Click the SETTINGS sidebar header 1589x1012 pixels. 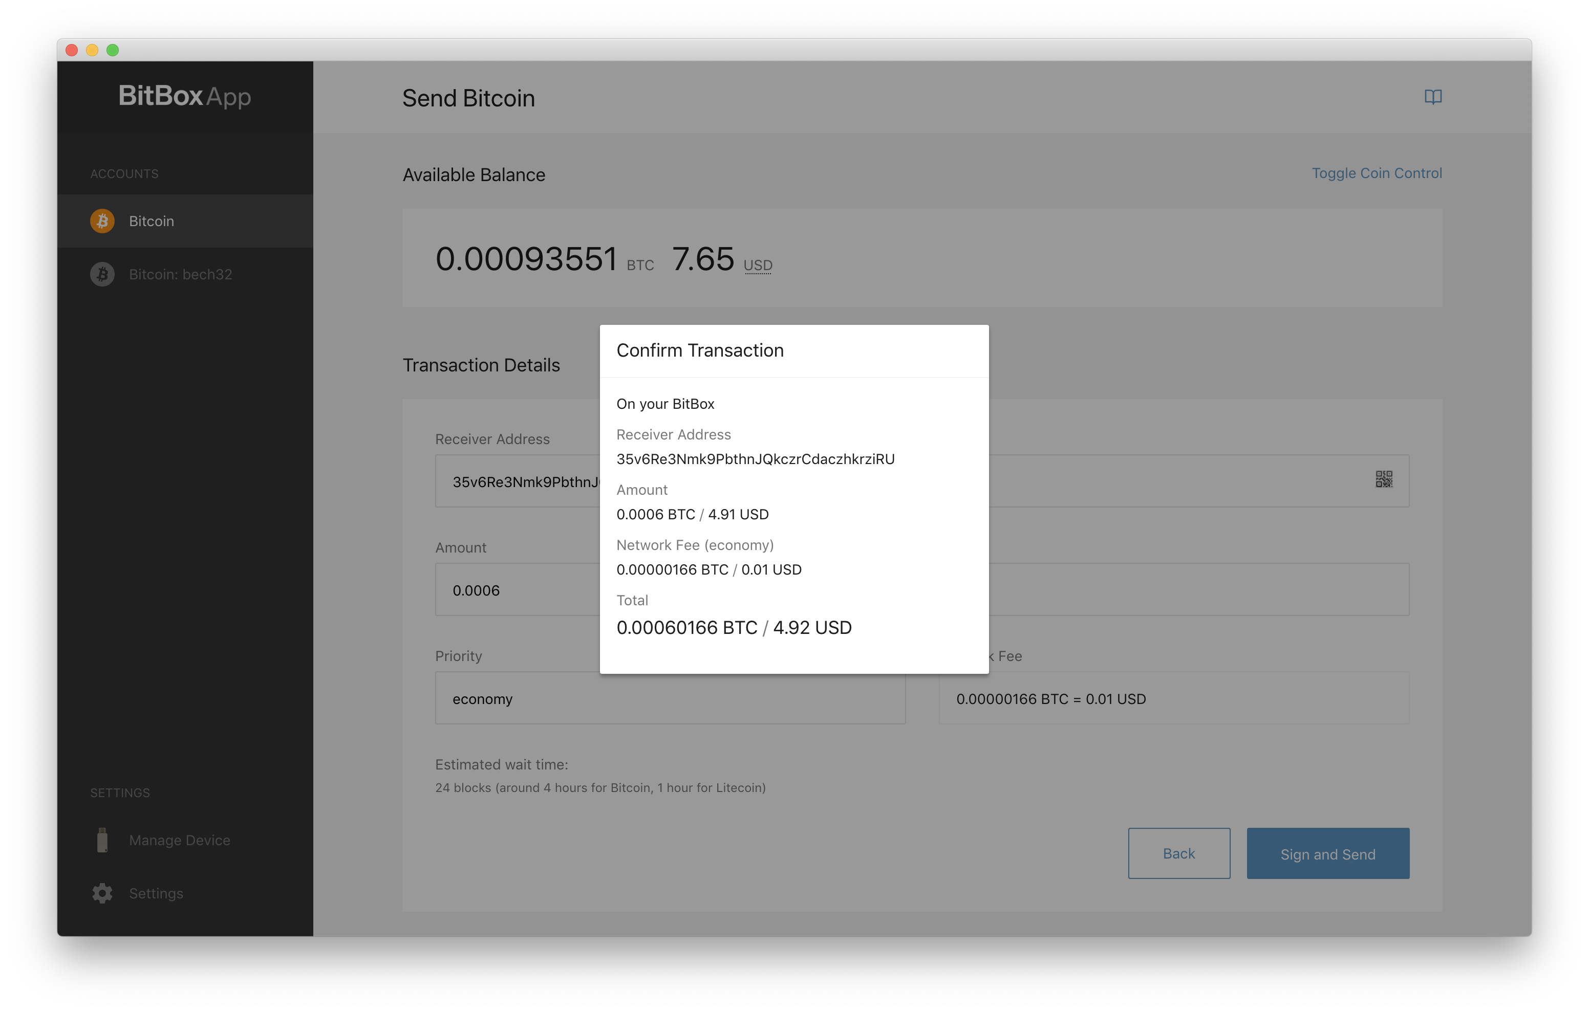[x=119, y=793]
